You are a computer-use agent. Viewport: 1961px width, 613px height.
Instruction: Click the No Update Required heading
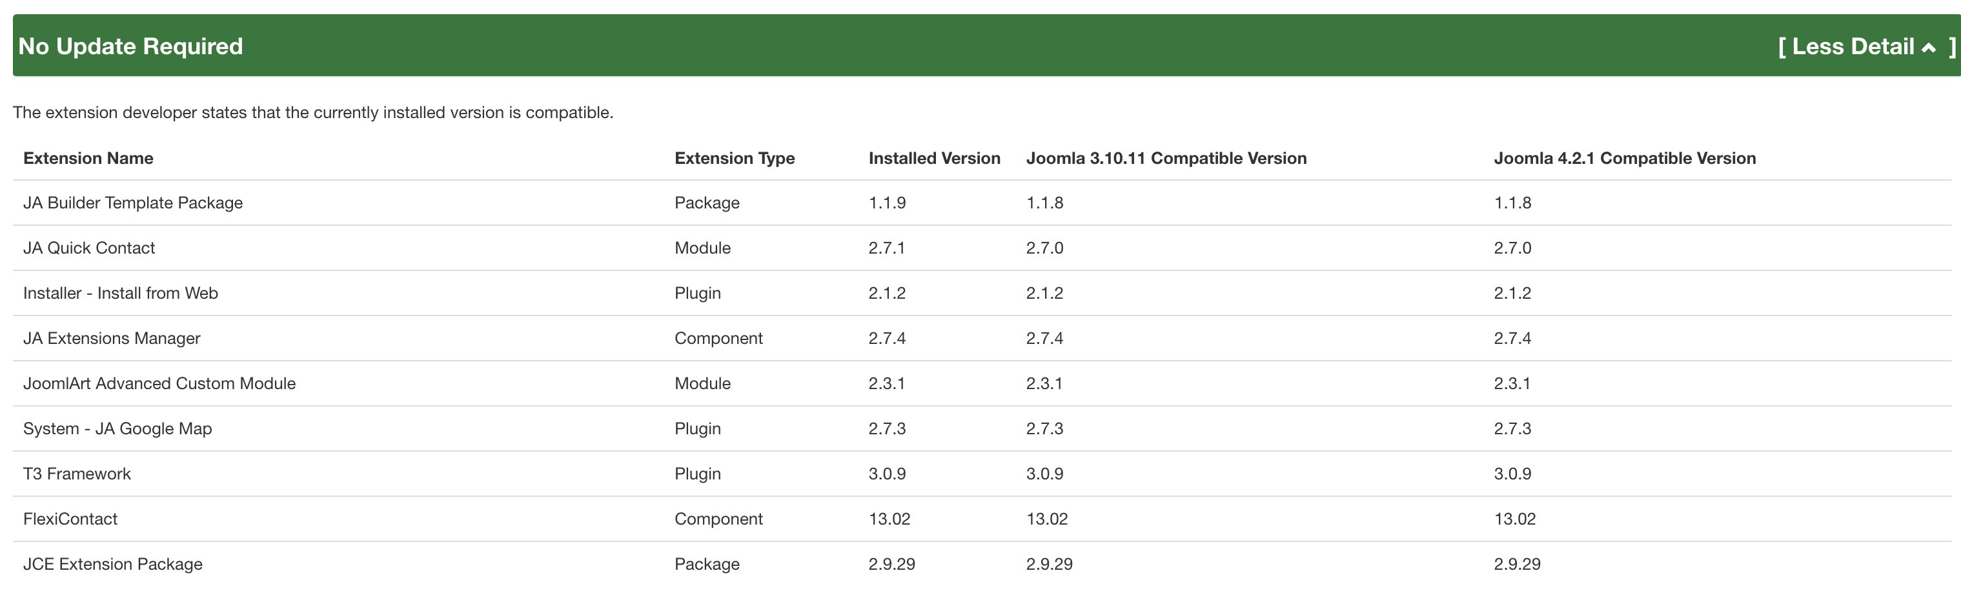pyautogui.click(x=130, y=46)
